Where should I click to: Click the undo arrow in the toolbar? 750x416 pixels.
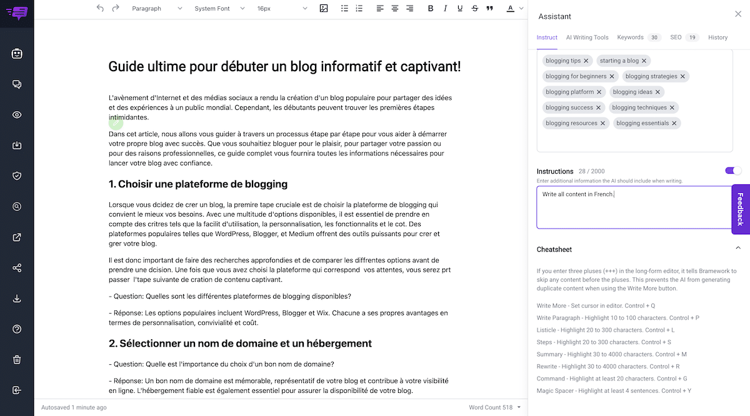coord(100,9)
